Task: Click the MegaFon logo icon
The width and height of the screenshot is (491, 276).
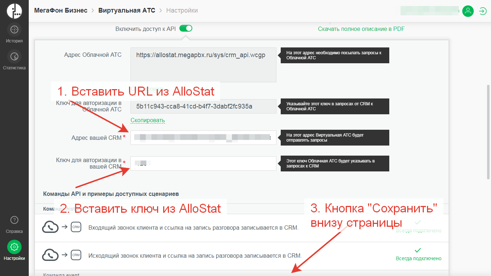Action: coord(14,11)
